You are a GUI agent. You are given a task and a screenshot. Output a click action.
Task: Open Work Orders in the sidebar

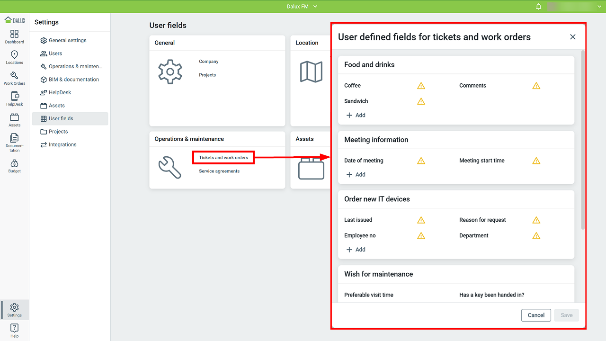pyautogui.click(x=14, y=78)
